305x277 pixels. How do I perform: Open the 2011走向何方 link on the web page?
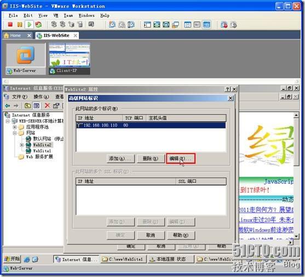(x=266, y=210)
